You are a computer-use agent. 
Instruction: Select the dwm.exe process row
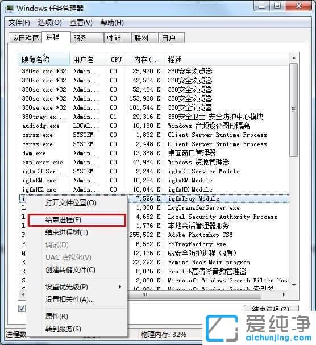(153, 153)
